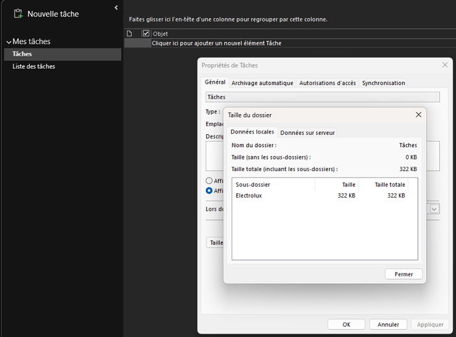Open Liste des tâches in sidebar

tap(34, 66)
